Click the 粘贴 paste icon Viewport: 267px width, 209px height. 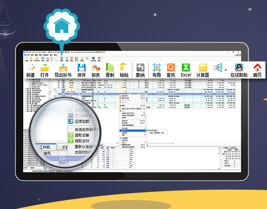pyautogui.click(x=124, y=70)
